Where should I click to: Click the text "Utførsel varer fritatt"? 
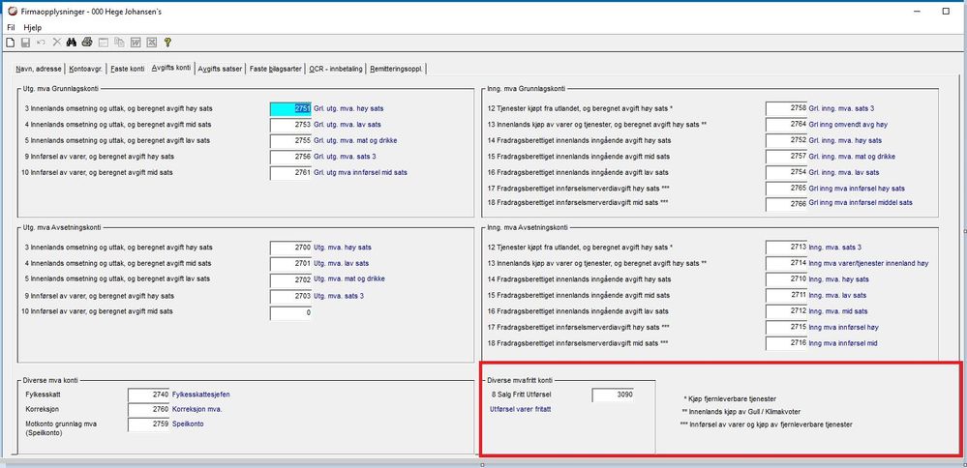(x=520, y=410)
